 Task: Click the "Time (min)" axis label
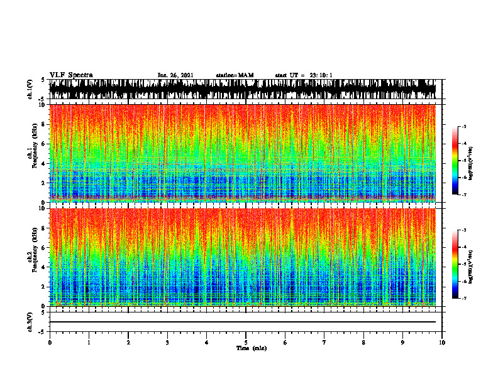(x=252, y=348)
